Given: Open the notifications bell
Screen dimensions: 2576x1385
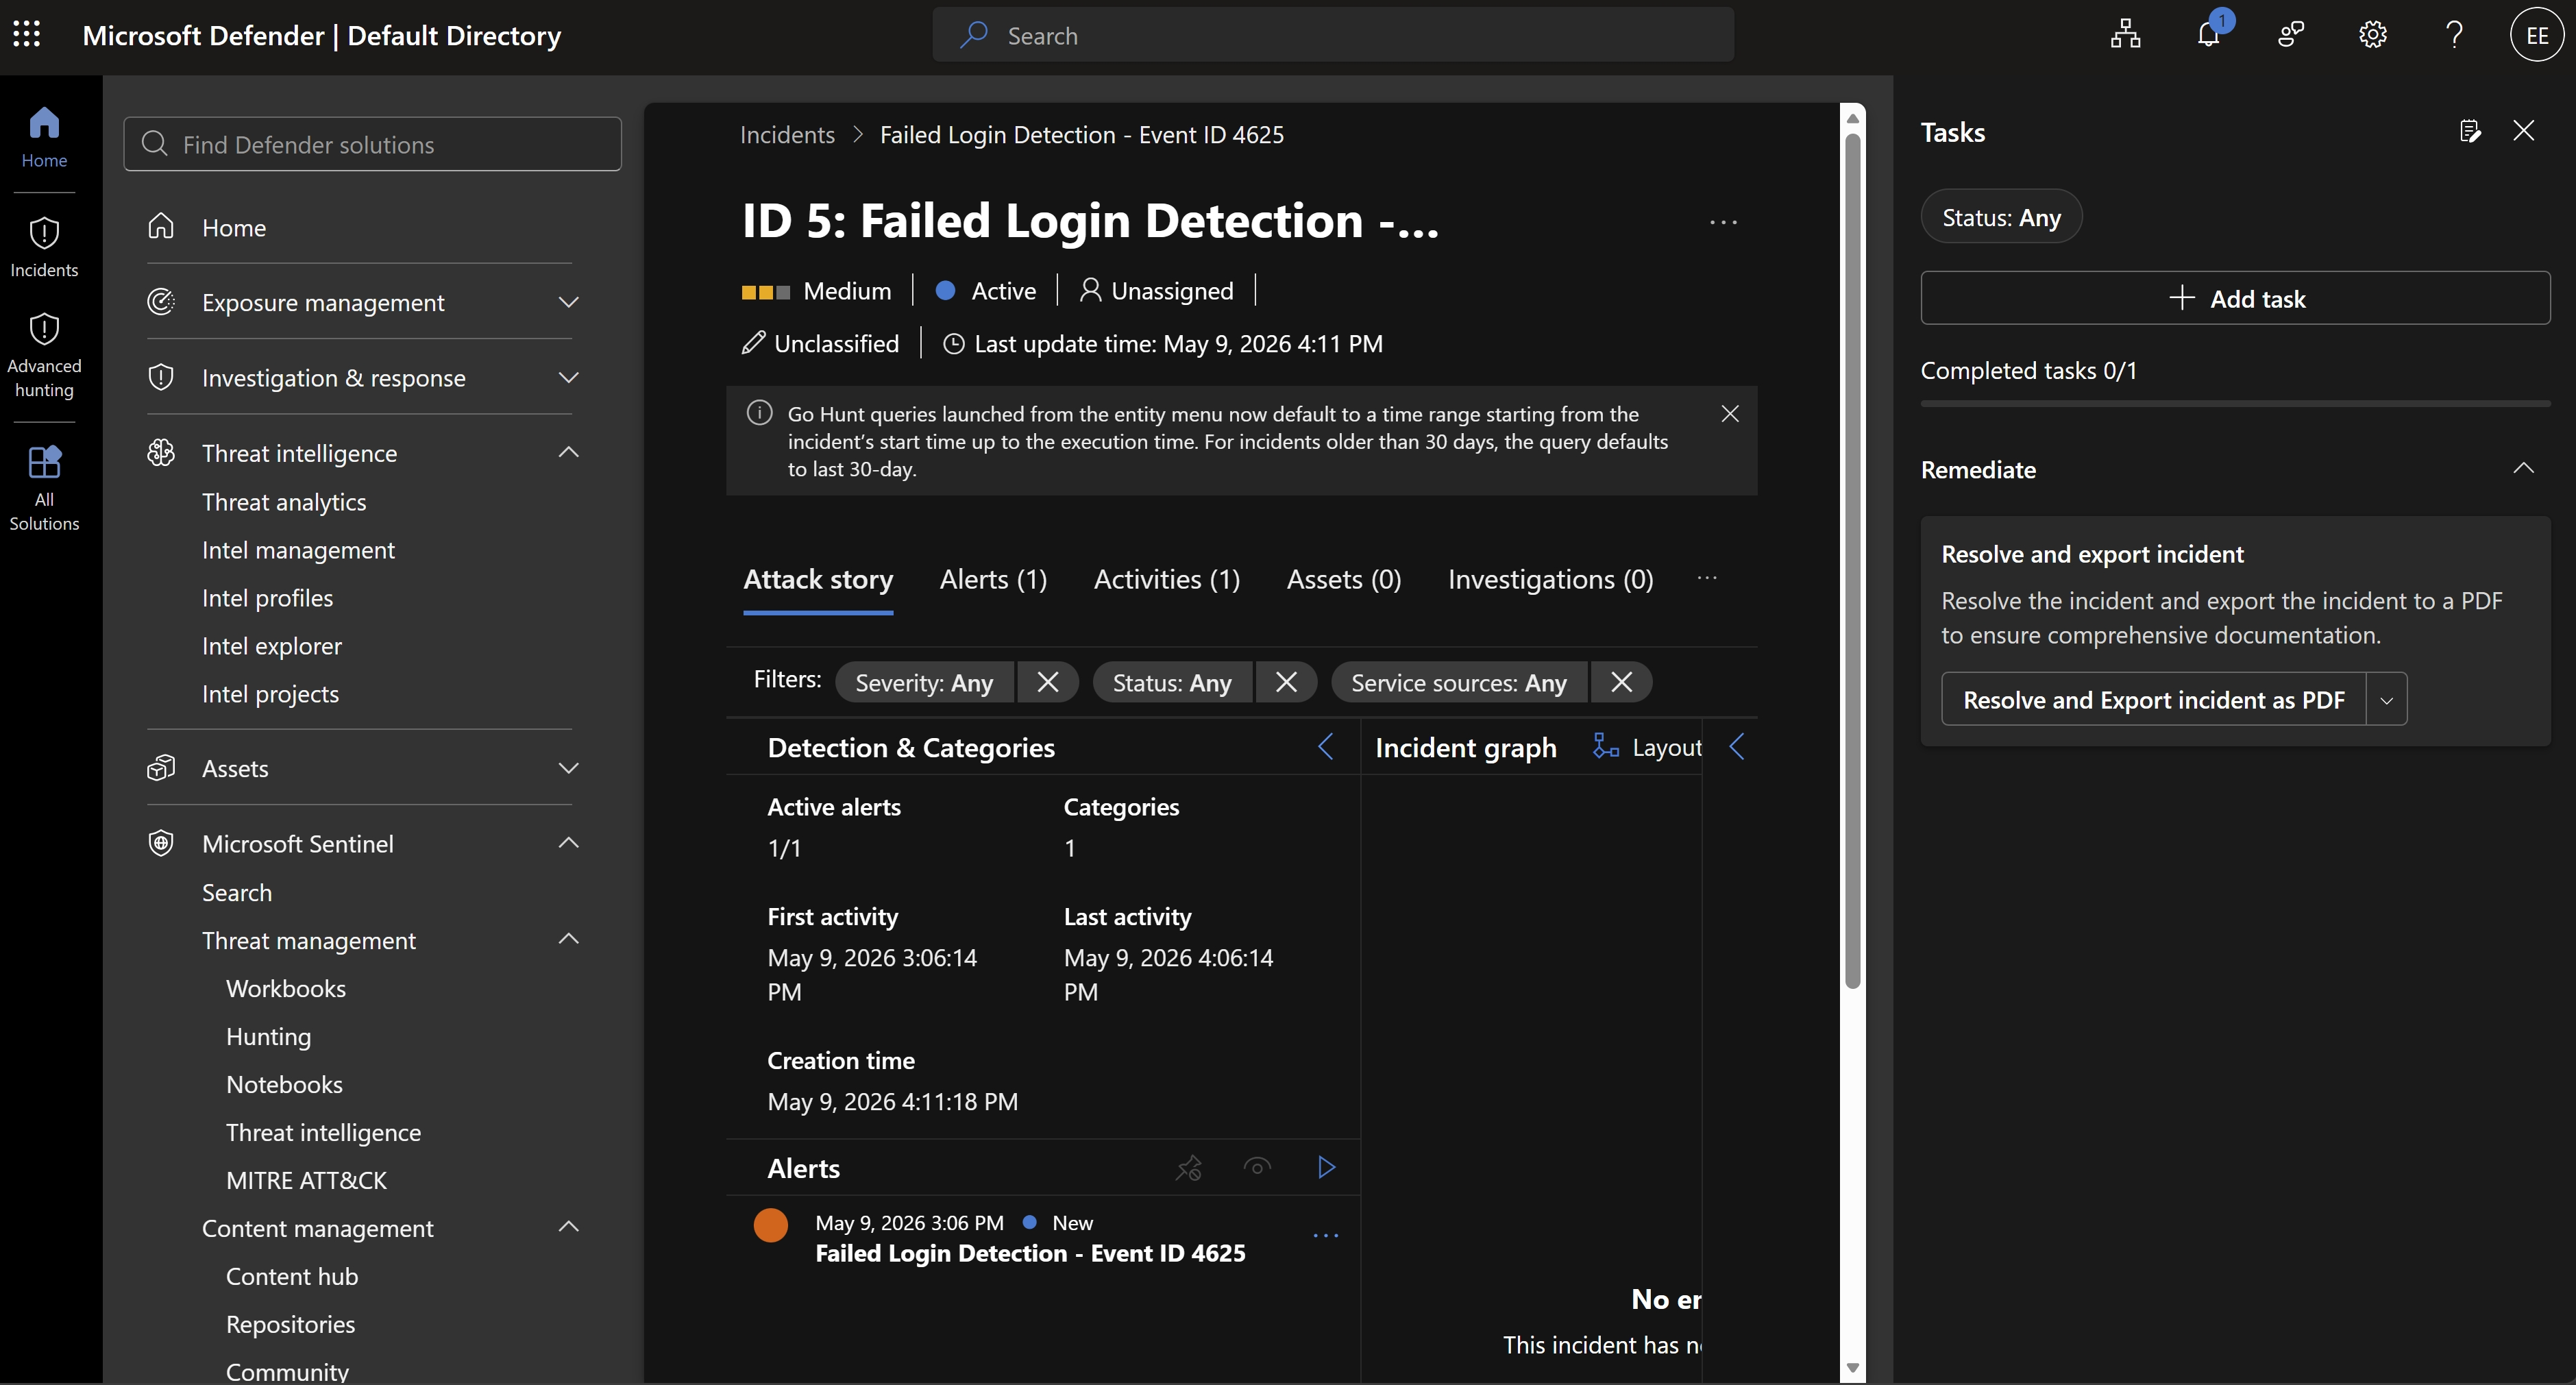Looking at the screenshot, I should coord(2208,35).
